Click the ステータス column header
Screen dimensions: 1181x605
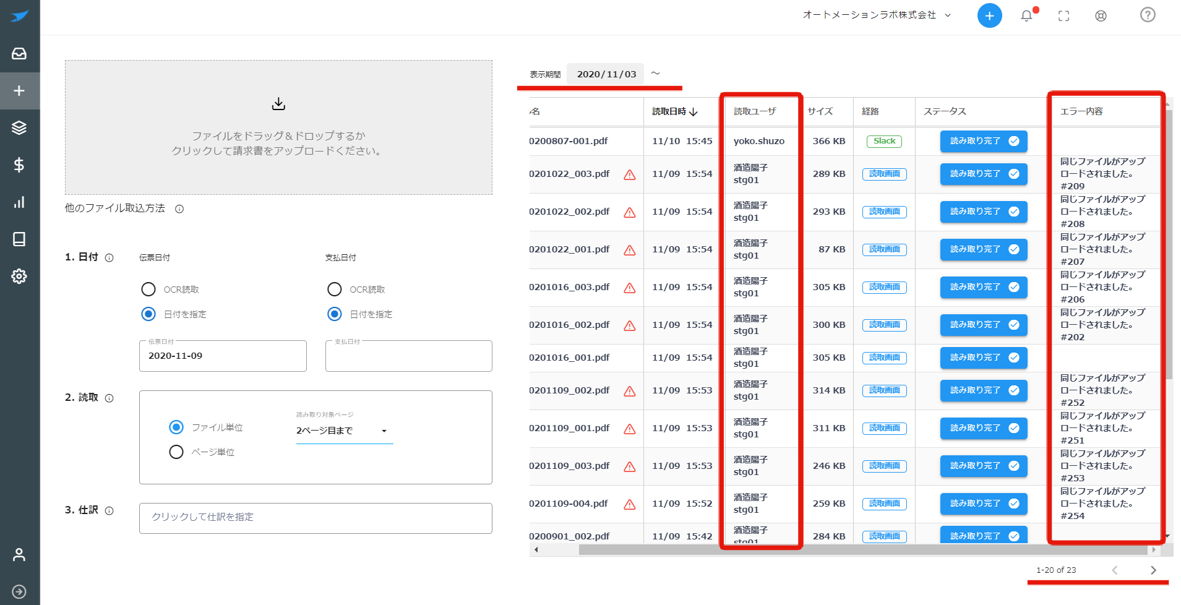(x=945, y=111)
